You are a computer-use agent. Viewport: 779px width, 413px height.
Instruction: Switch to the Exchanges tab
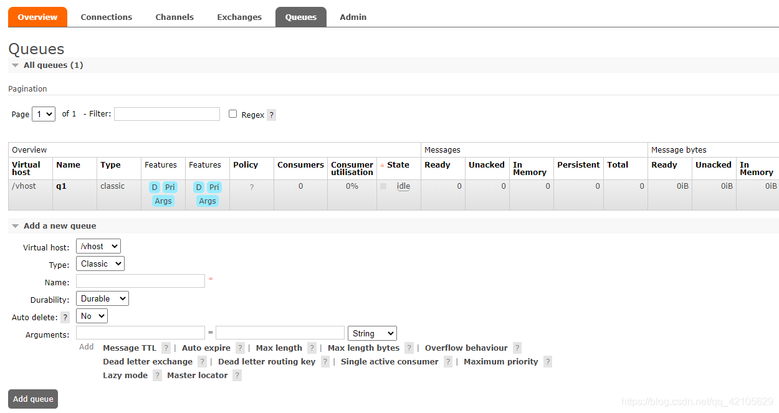(x=239, y=17)
